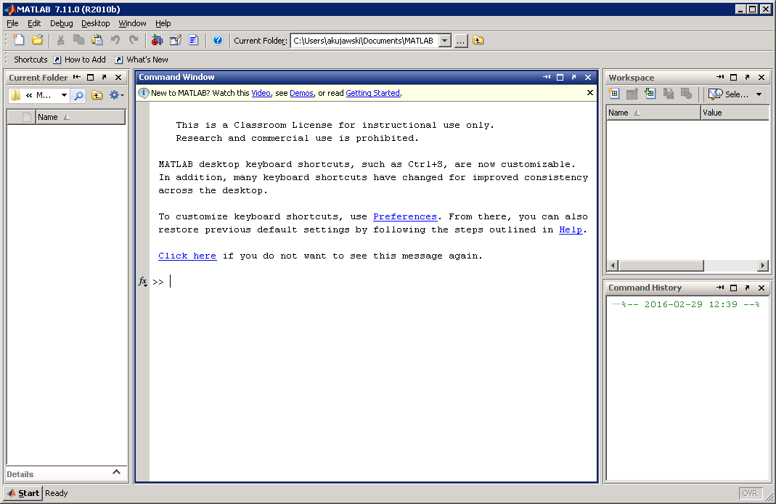Go up one folder level in main toolbar
The image size is (776, 504).
(x=478, y=41)
